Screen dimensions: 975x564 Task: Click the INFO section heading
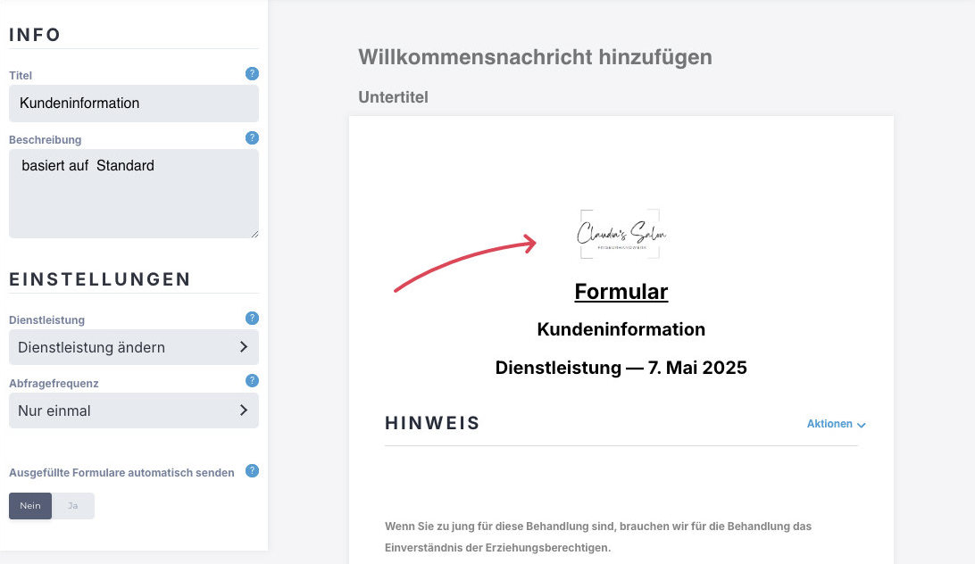35,35
